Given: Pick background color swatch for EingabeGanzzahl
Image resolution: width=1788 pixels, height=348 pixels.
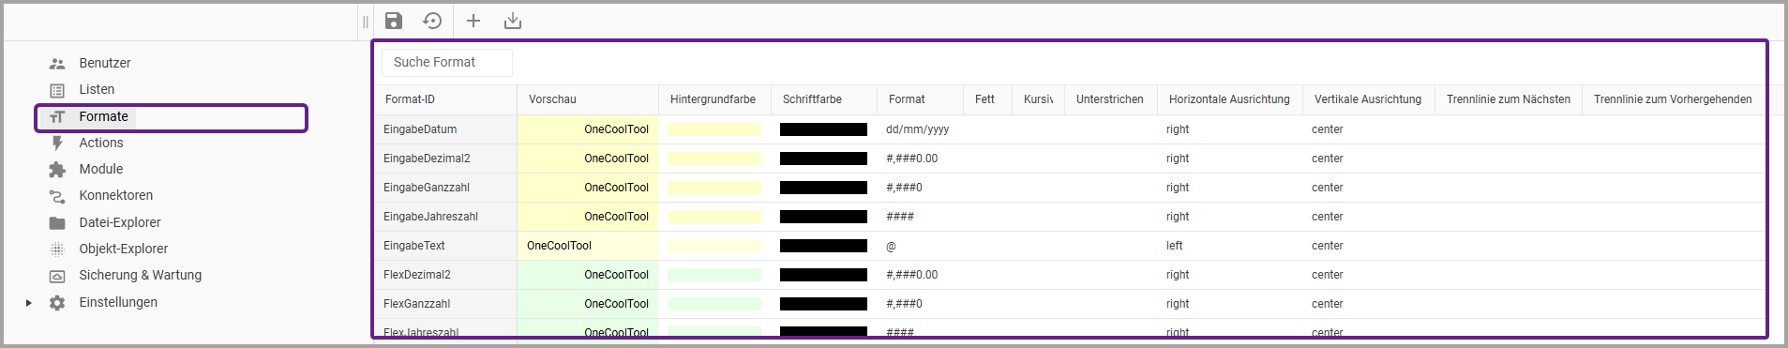Looking at the screenshot, I should pyautogui.click(x=714, y=188).
